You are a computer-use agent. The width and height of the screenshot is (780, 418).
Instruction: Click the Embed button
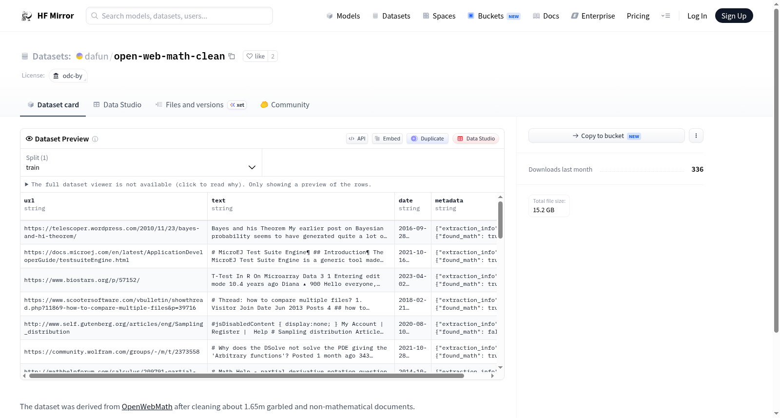(388, 139)
